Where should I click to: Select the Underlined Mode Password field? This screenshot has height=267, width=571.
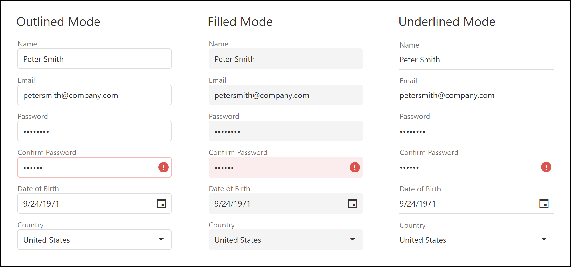point(476,131)
